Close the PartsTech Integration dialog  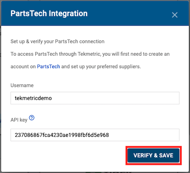pos(175,15)
